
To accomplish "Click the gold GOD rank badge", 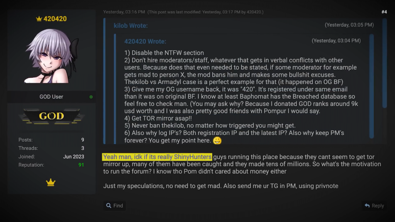I will [x=51, y=116].
